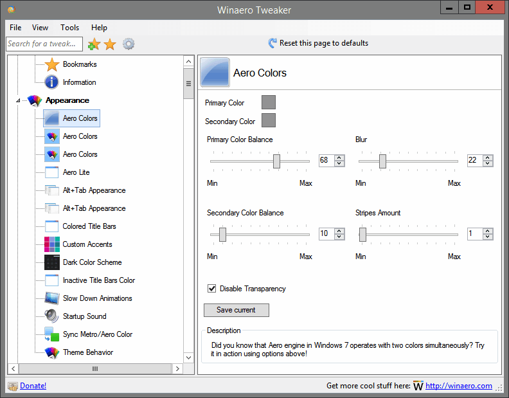Click the horizontal scrollbar right arrow
Viewport: 509px width, 398px height.
(177, 369)
